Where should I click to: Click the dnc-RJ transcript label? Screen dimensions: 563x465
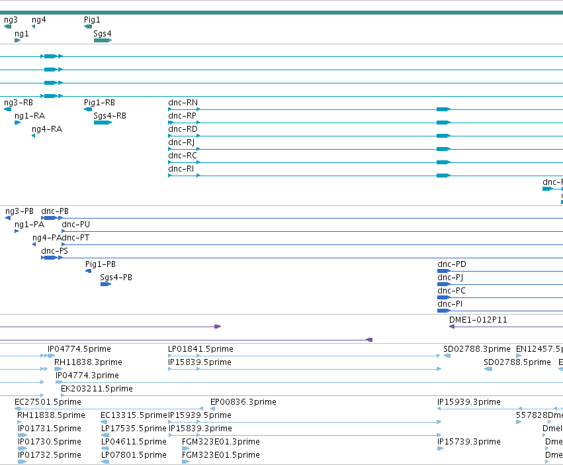181,142
